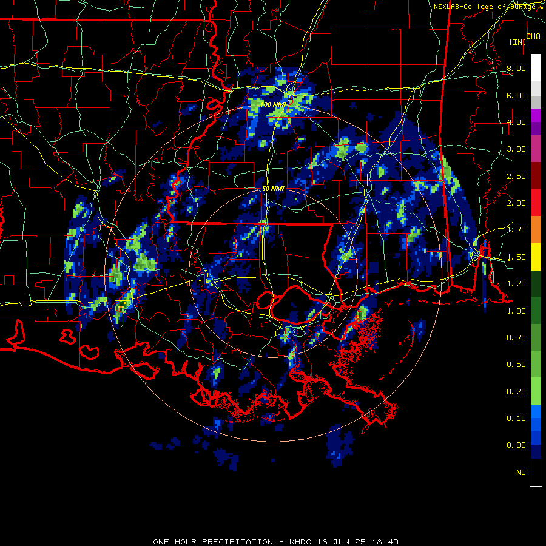
Task: Click the 1.50 legend value
Action: click(x=516, y=257)
